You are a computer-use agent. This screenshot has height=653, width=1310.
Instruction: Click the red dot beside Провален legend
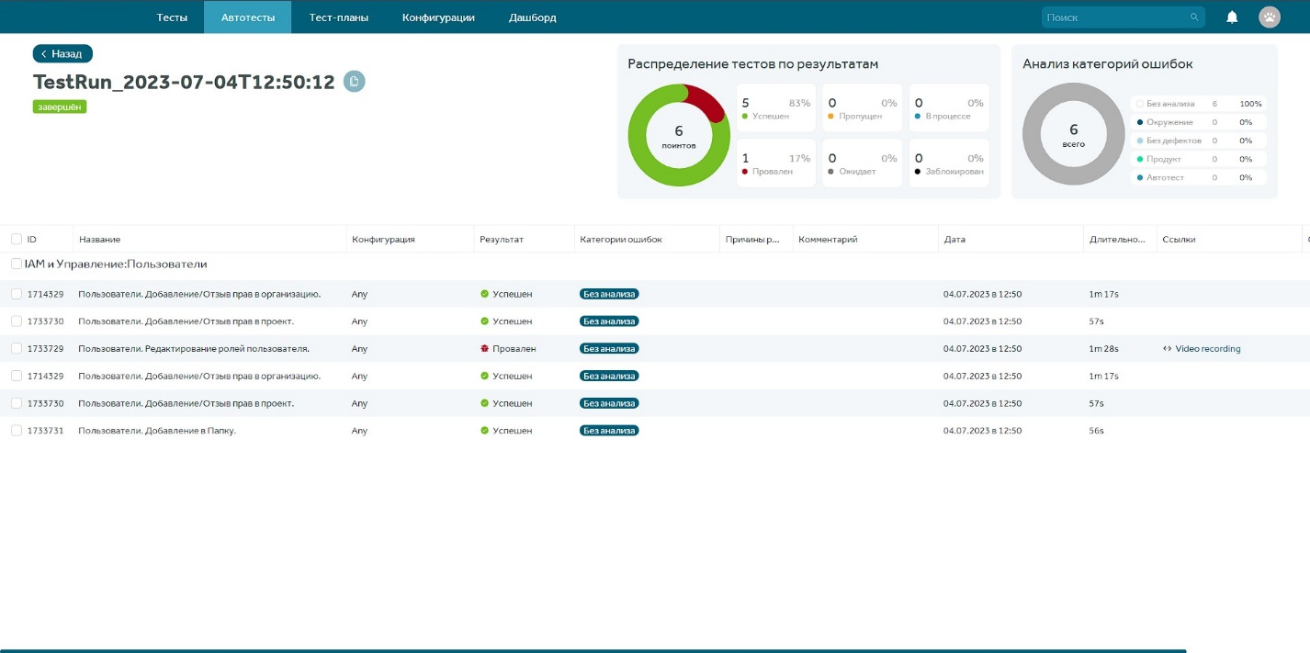[745, 172]
